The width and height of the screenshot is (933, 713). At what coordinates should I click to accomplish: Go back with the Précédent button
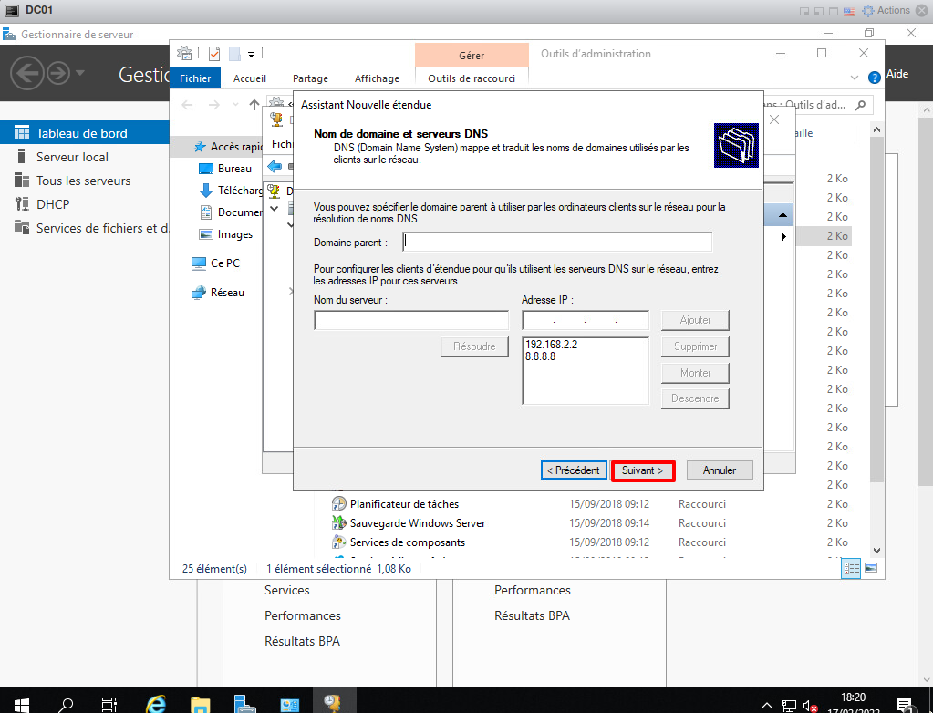click(573, 470)
